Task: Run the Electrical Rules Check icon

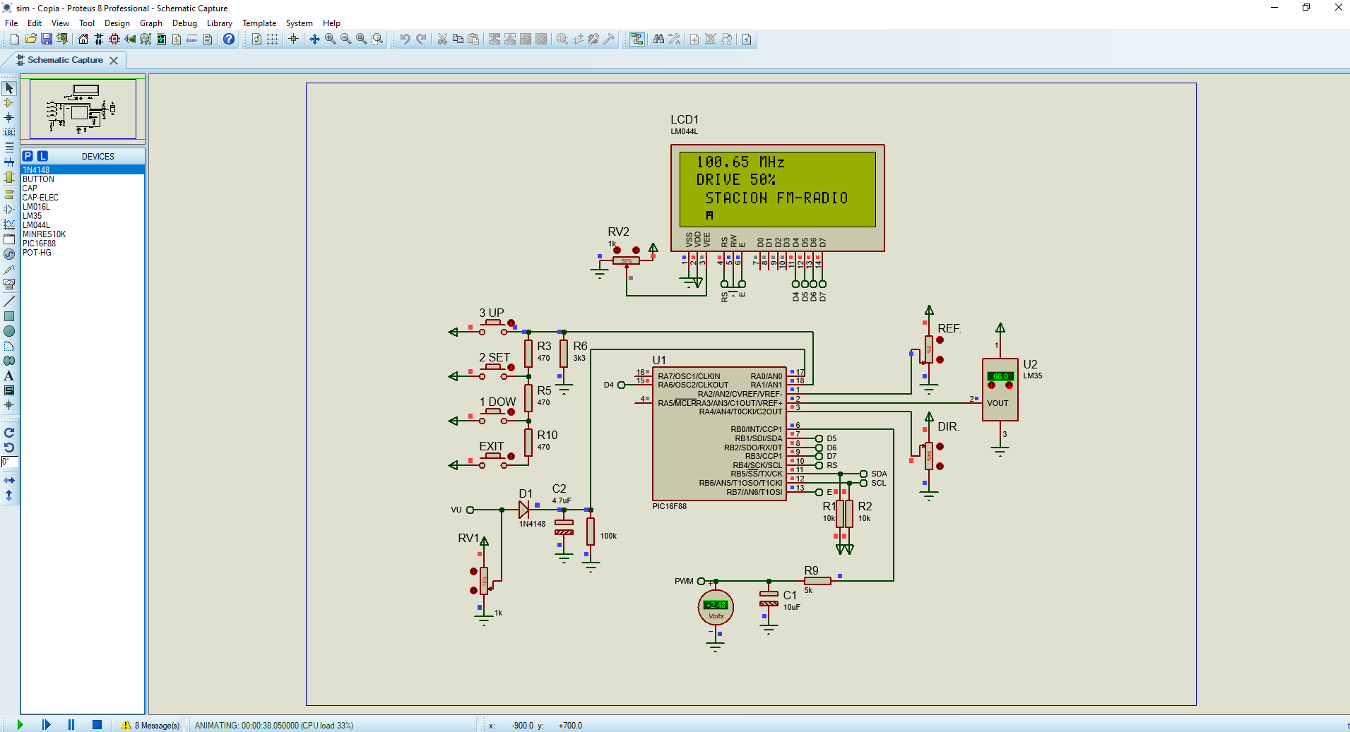Action: 747,40
